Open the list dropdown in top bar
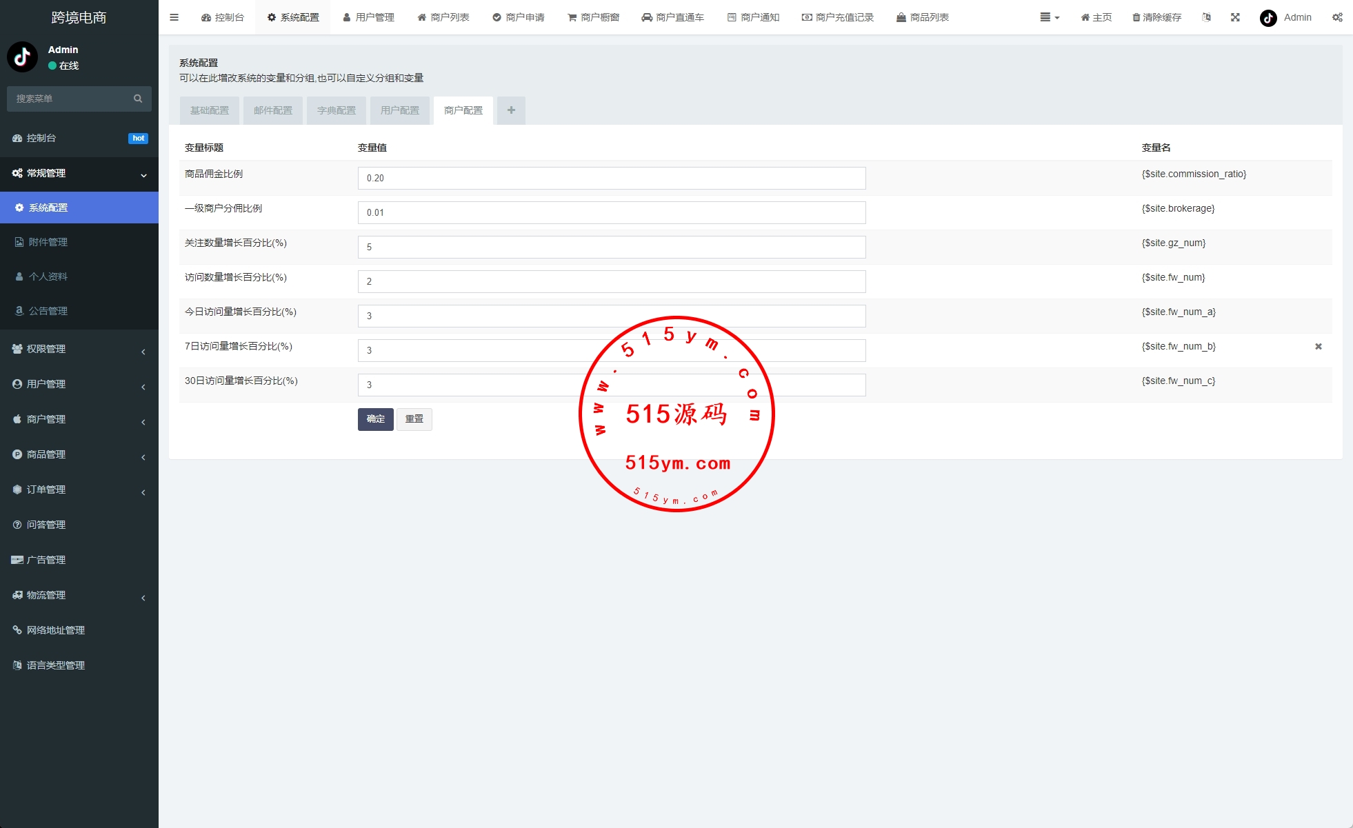The image size is (1353, 828). click(1049, 17)
